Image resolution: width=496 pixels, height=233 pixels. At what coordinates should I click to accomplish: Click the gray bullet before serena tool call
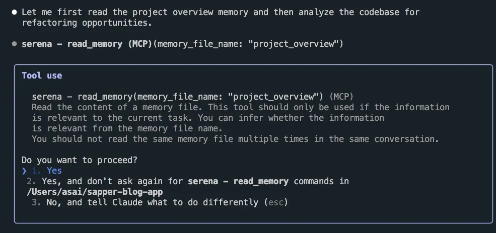click(14, 44)
